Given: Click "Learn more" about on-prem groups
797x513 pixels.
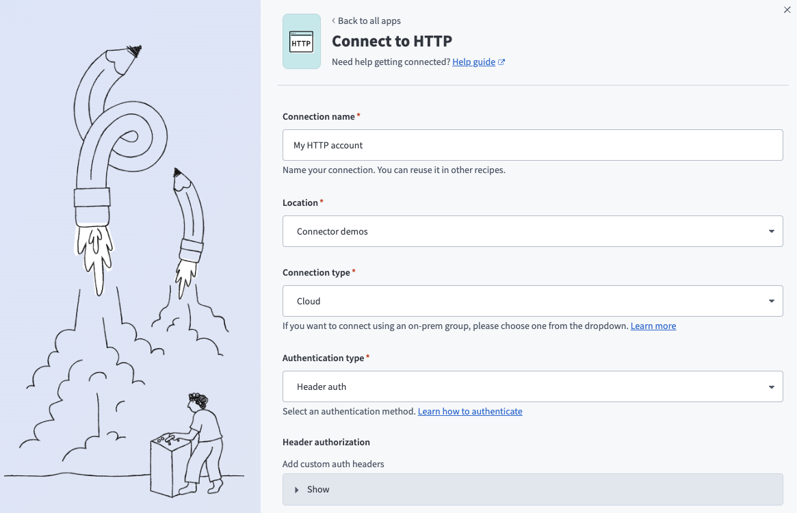Looking at the screenshot, I should [653, 326].
